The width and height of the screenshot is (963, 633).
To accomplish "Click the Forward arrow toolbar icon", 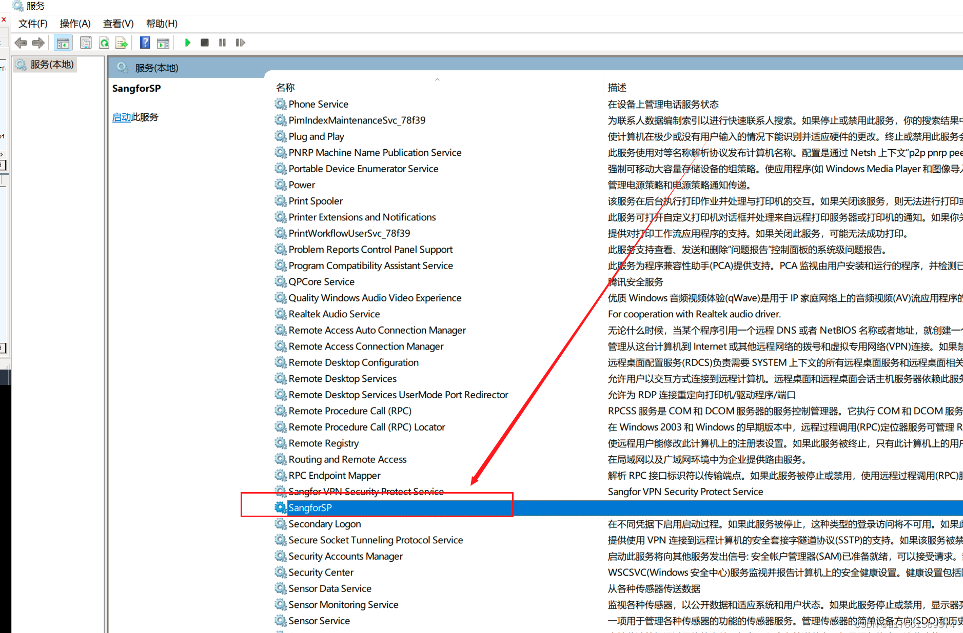I will (38, 43).
